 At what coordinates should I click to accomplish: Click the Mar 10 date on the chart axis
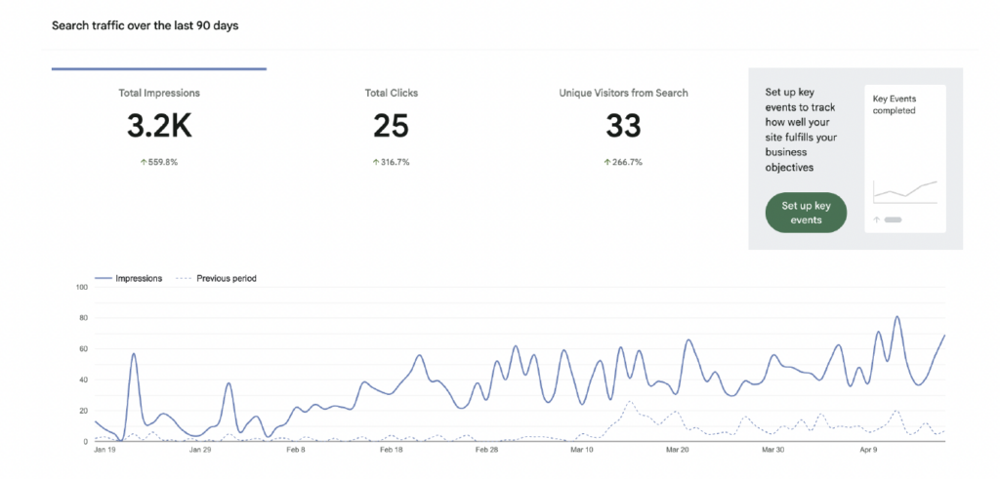[x=582, y=451]
